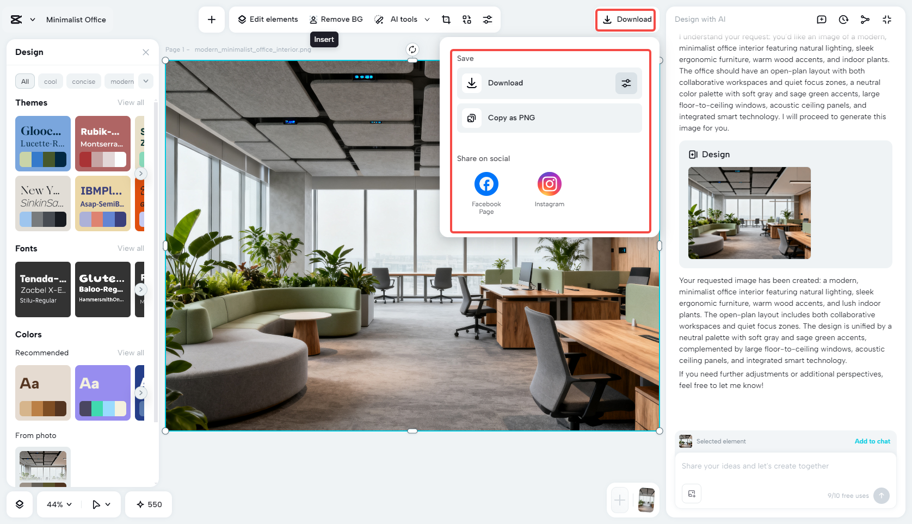912x524 pixels.
Task: Expand the AI tools dropdown
Action: (x=428, y=19)
